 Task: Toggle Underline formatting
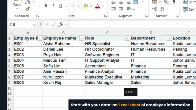[61, 6]
